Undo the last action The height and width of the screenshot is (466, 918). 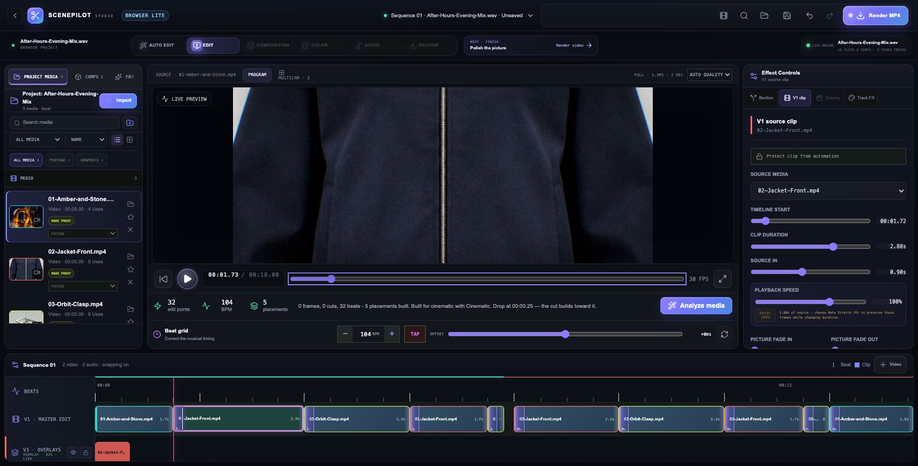pyautogui.click(x=810, y=16)
